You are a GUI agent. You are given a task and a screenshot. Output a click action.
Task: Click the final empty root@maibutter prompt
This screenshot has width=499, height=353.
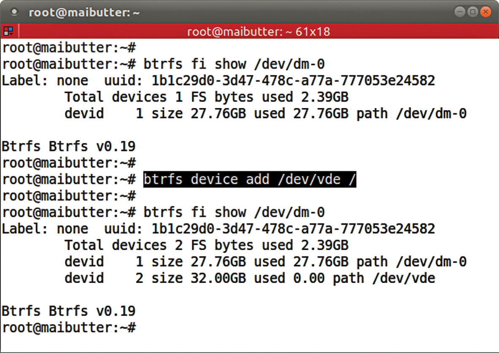pos(69,328)
